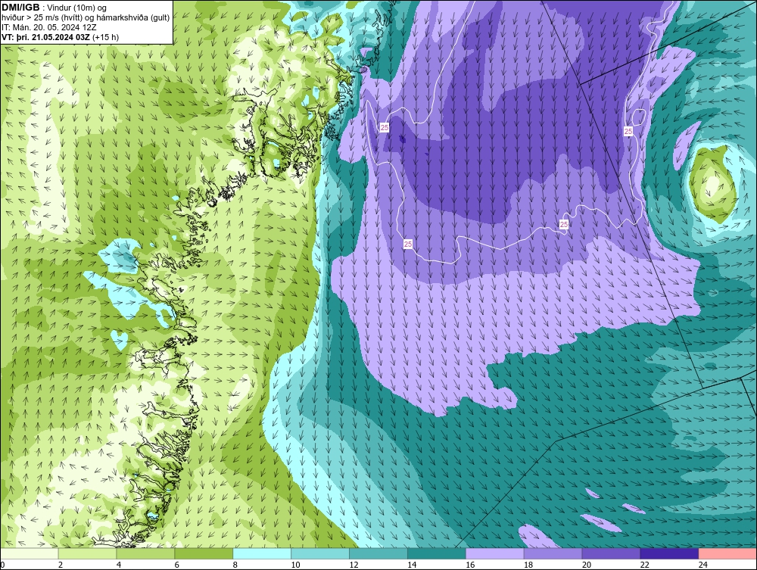Click the 8–10 m/s light cyan legend swatch
Image resolution: width=757 pixels, height=570 pixels.
point(262,553)
